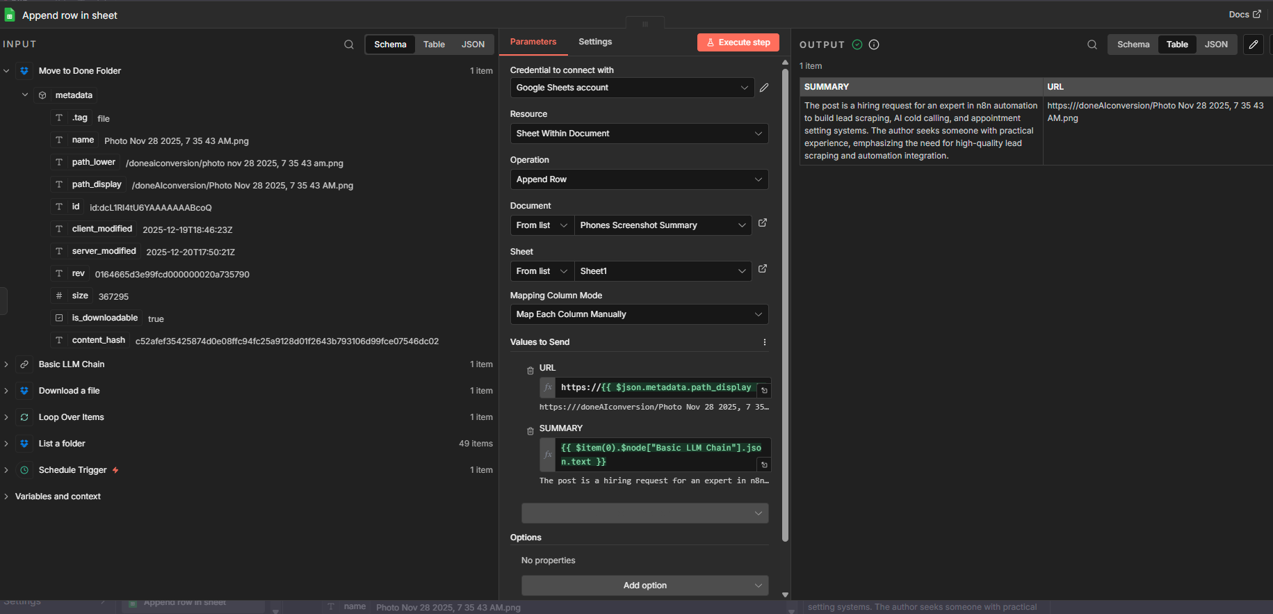Viewport: 1273px width, 614px height.
Task: Delete the URL field with trash icon
Action: pos(530,371)
